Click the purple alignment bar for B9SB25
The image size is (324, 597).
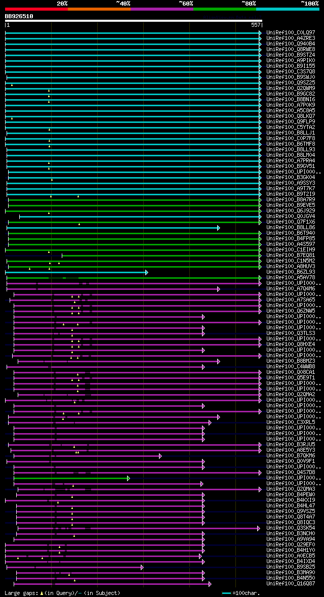(x=75, y=567)
